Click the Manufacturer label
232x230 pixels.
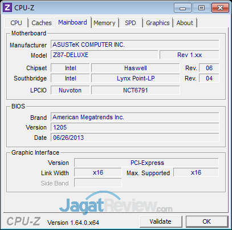coord(28,45)
